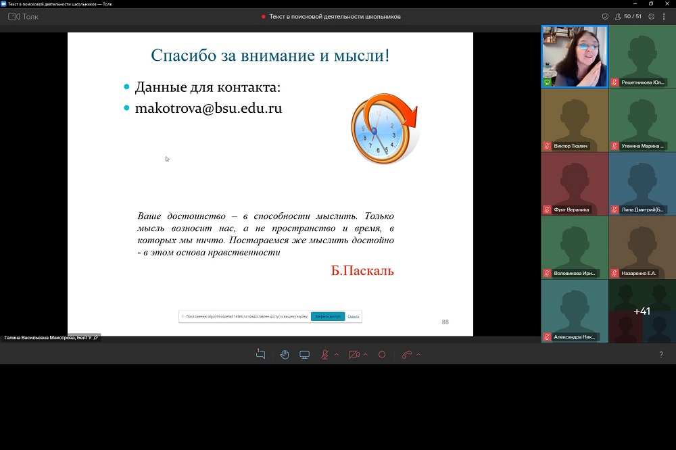676x450 pixels.
Task: Open the three-dot more options menu
Action: click(665, 16)
